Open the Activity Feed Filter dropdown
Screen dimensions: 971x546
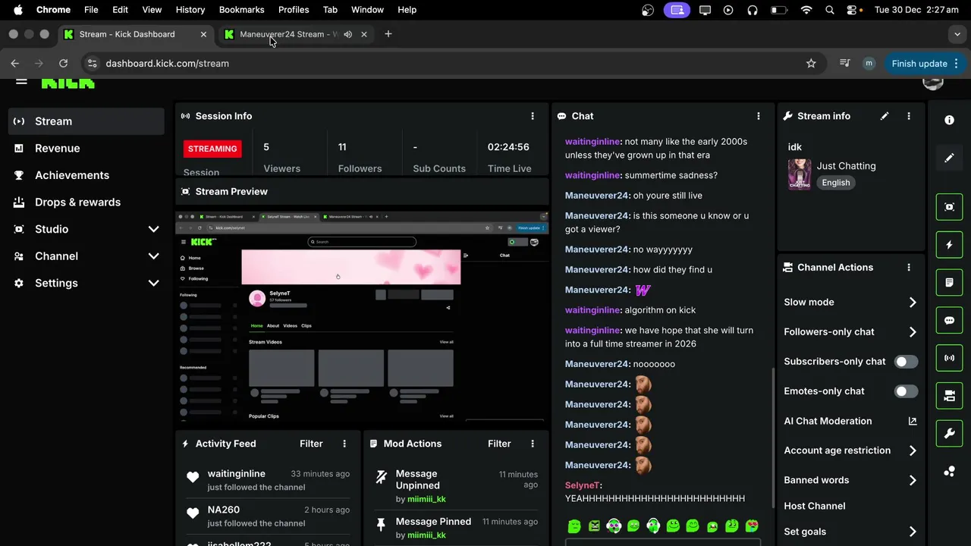pyautogui.click(x=311, y=444)
